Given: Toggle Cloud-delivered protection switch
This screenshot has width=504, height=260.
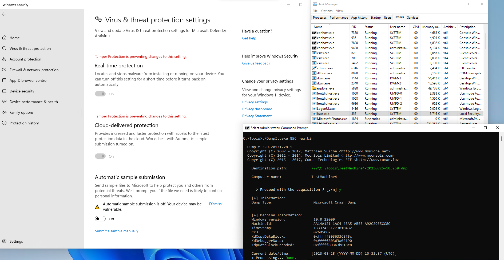Looking at the screenshot, I should (x=100, y=156).
